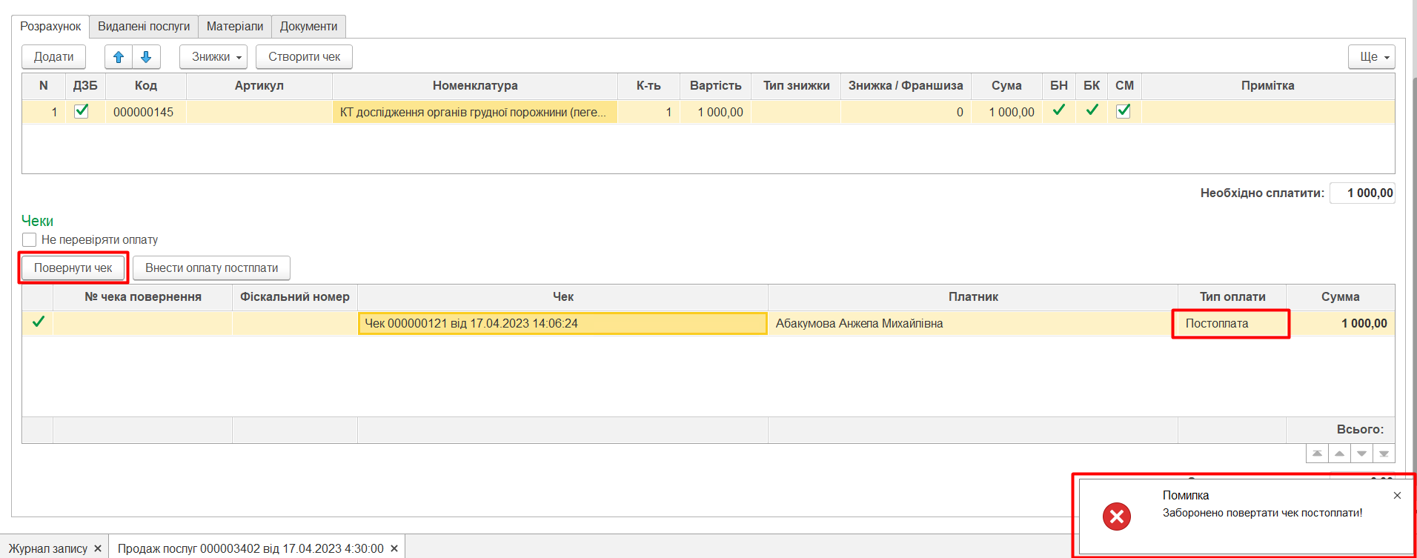1417x558 pixels.
Task: Click the move row down arrow
Action: (x=146, y=57)
